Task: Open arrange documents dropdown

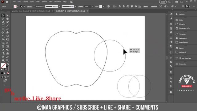Action: pos(176,2)
